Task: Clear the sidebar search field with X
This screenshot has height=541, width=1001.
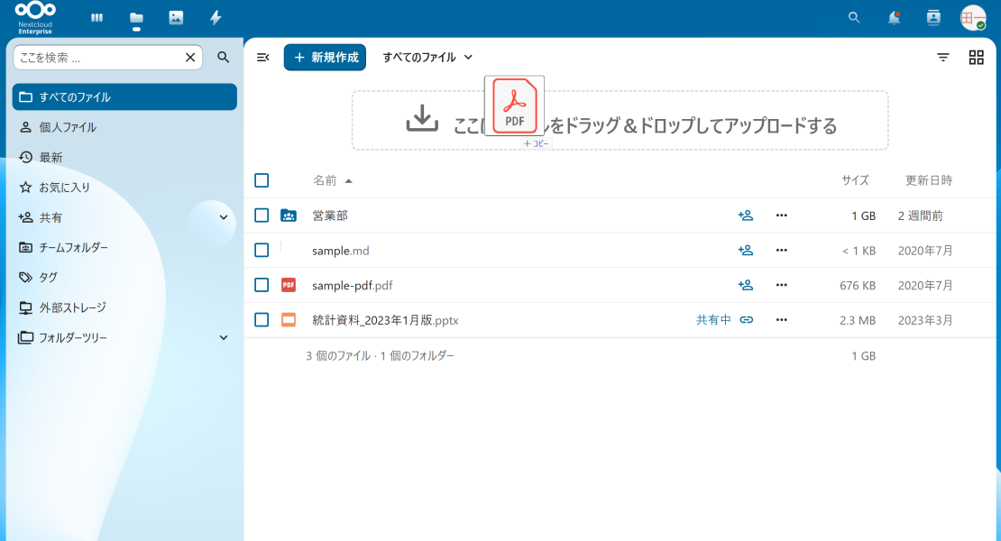Action: tap(190, 58)
